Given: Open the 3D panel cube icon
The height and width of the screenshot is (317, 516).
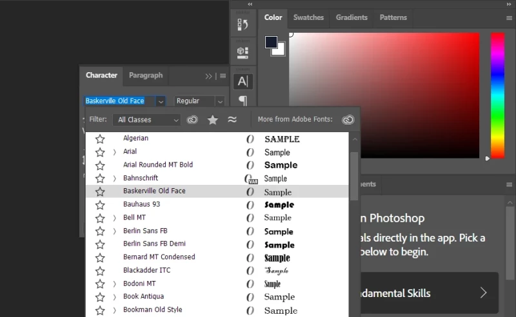Looking at the screenshot, I should click(243, 52).
